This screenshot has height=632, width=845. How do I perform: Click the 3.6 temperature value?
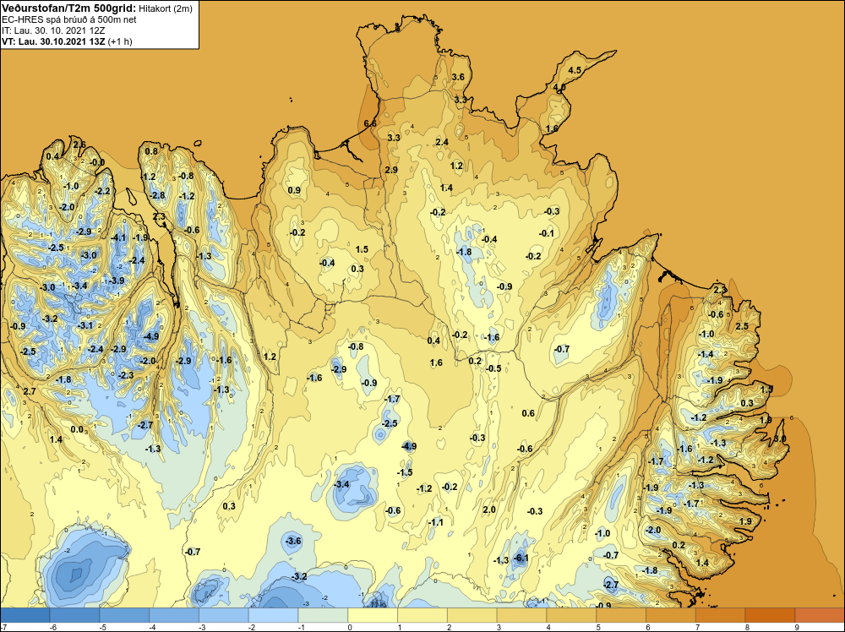tap(458, 77)
